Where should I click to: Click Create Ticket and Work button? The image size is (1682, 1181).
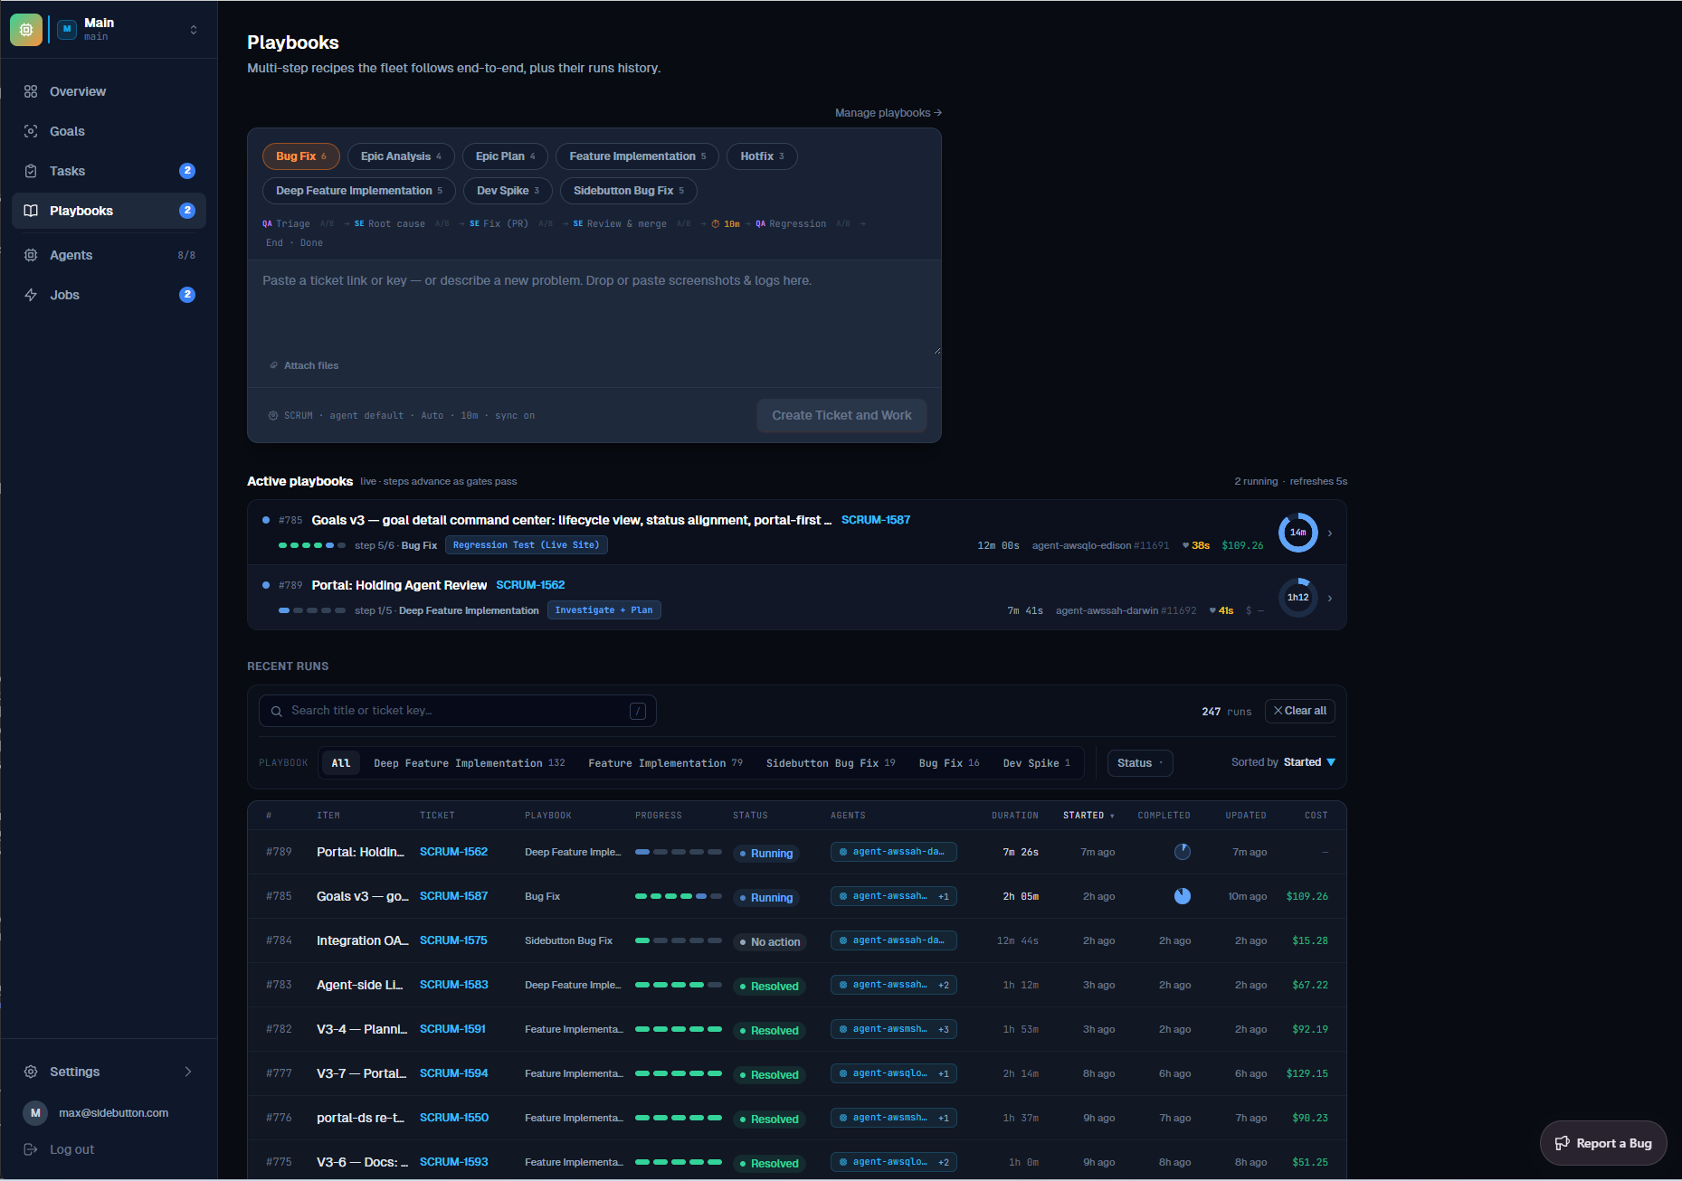pyautogui.click(x=841, y=415)
